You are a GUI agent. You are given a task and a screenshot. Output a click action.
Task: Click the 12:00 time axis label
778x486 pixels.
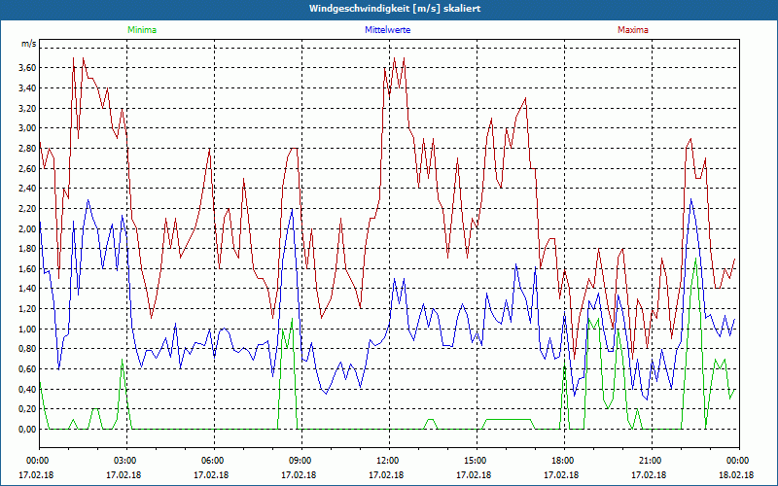(386, 461)
